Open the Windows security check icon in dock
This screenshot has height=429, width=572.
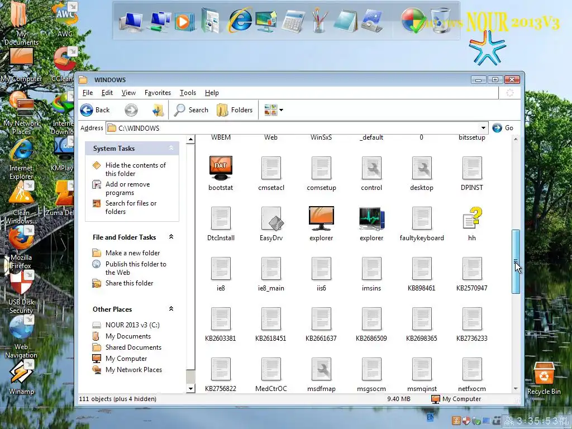tap(414, 21)
